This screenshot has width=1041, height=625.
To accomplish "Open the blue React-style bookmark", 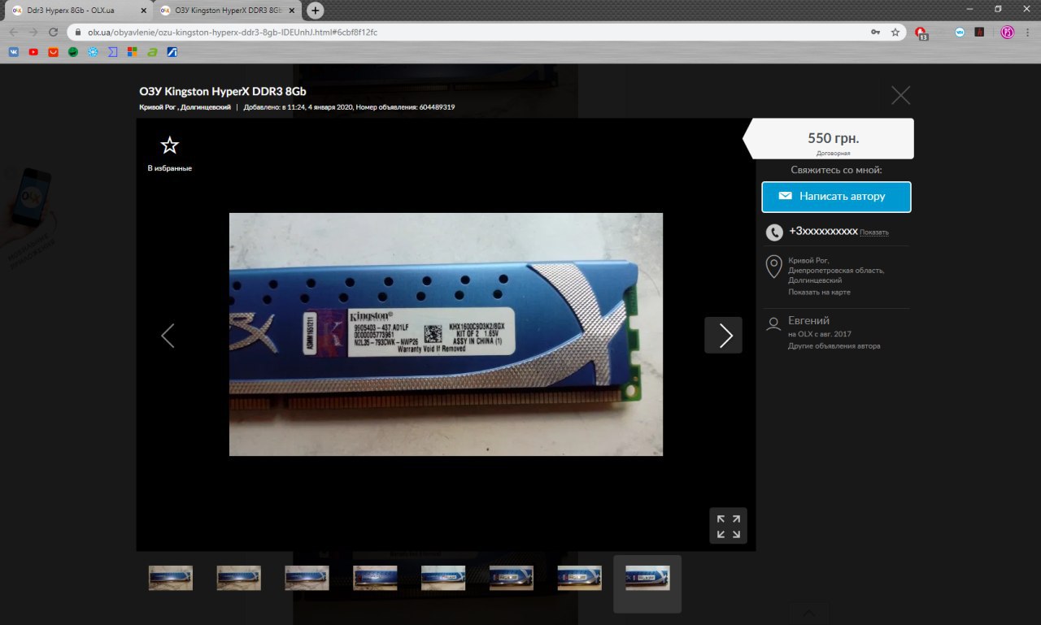I will coord(93,52).
